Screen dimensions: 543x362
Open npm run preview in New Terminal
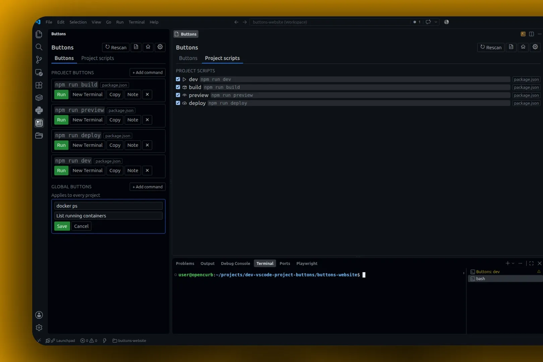click(x=87, y=120)
